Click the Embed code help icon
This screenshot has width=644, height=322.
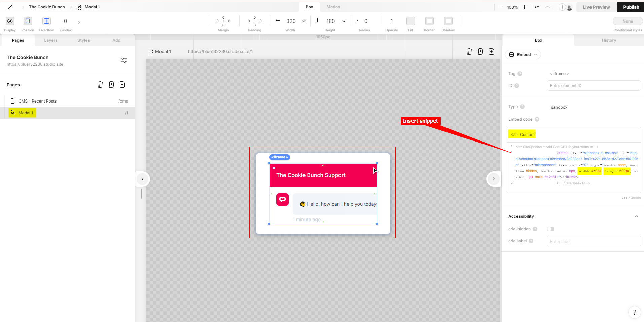point(537,119)
